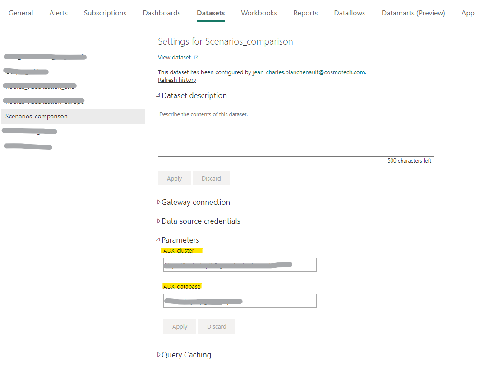Open the Refresh history link
480x366 pixels.
(x=176, y=80)
